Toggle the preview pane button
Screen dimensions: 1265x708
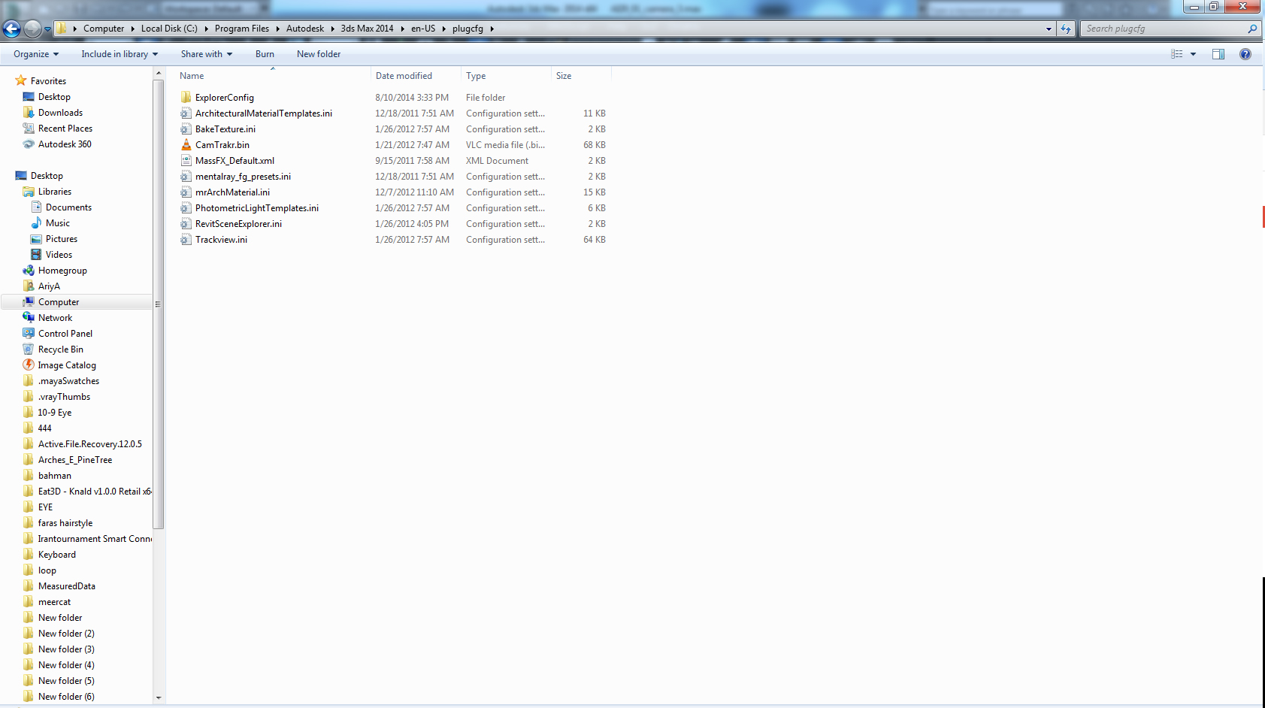1218,54
